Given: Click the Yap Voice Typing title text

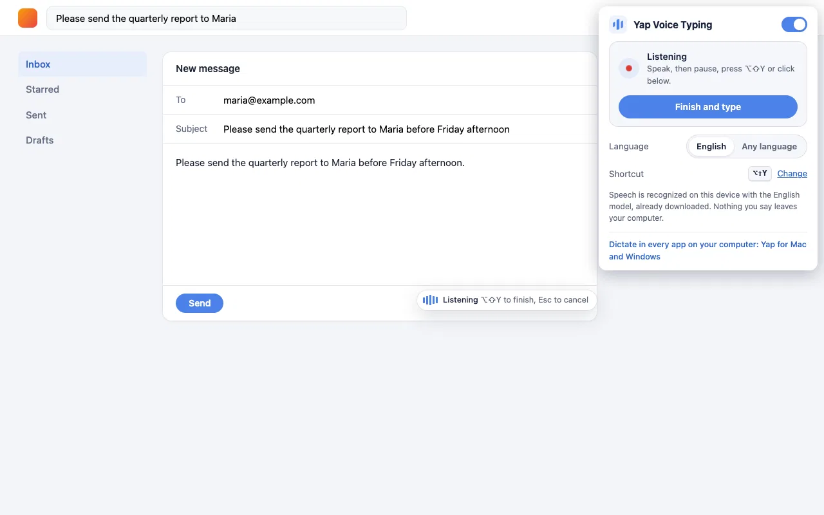Looking at the screenshot, I should pos(673,25).
